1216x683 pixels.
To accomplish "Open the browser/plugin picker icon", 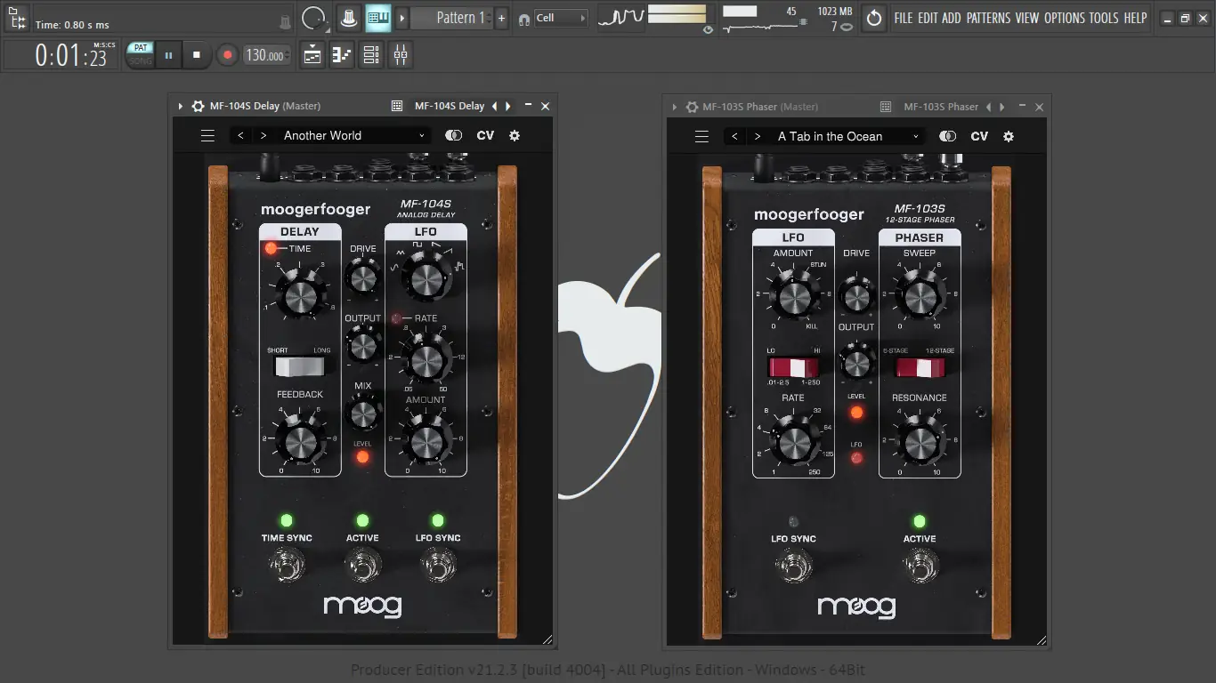I will click(17, 18).
